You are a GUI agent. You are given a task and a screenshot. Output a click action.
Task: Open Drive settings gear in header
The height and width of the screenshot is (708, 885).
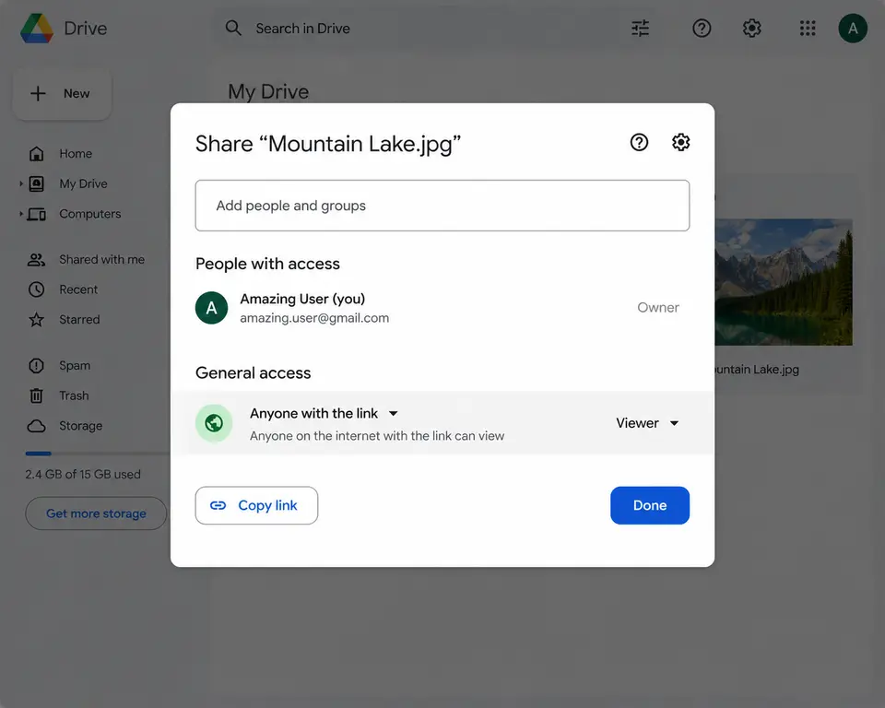752,29
